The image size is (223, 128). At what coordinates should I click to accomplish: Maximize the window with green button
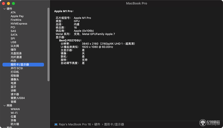[x=13, y=4]
